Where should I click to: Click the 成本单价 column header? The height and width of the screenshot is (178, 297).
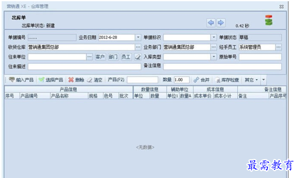(203, 96)
